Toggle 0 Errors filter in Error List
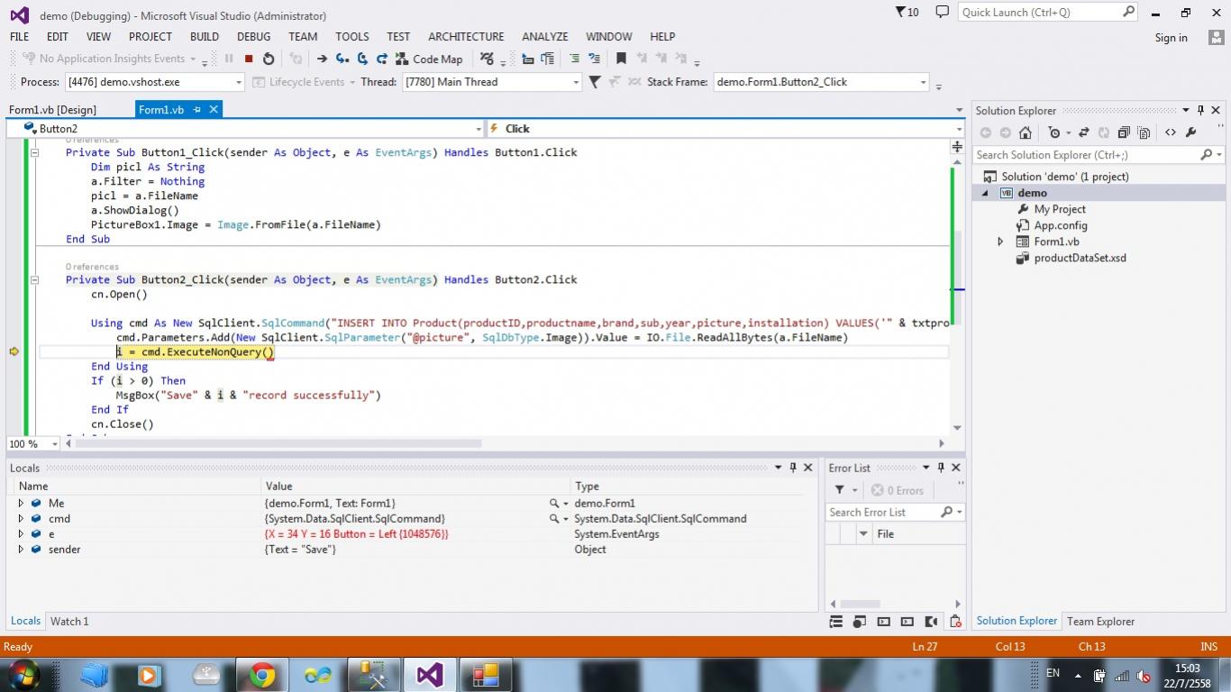Screen dimensions: 1231x692 (898, 490)
